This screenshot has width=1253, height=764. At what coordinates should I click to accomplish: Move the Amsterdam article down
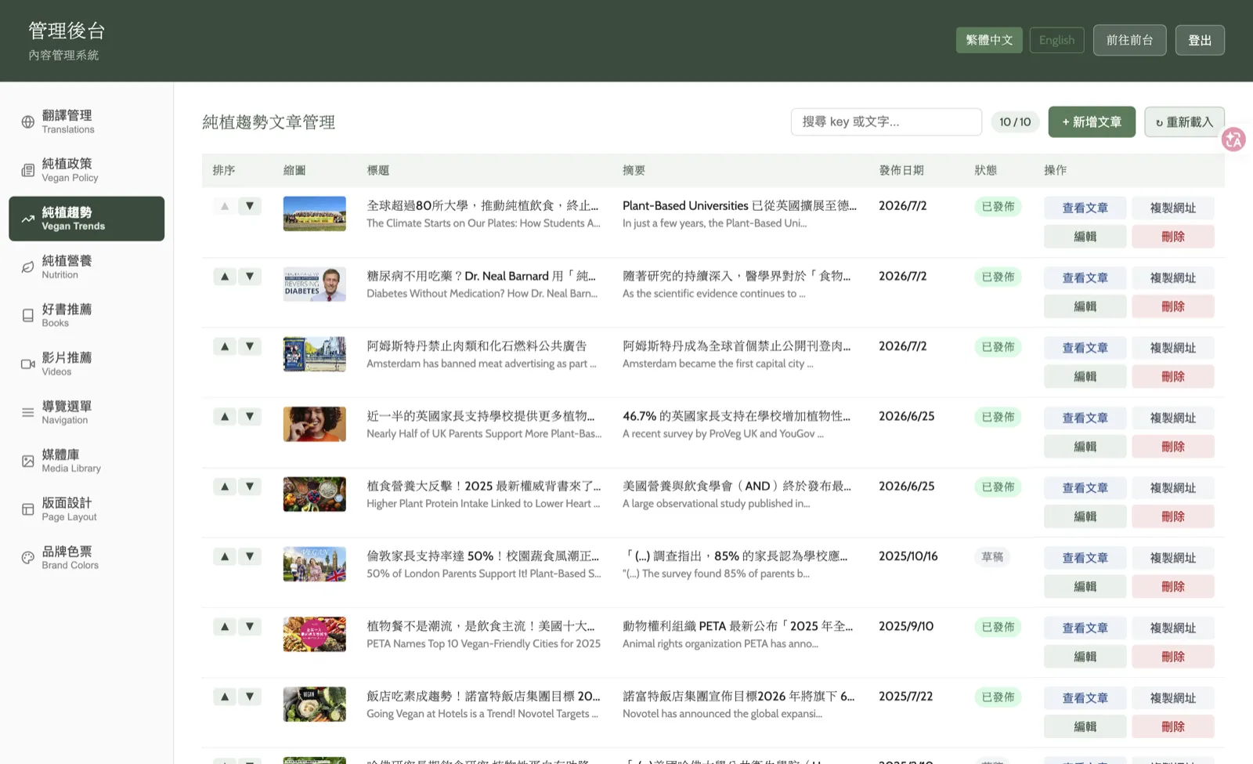[250, 346]
